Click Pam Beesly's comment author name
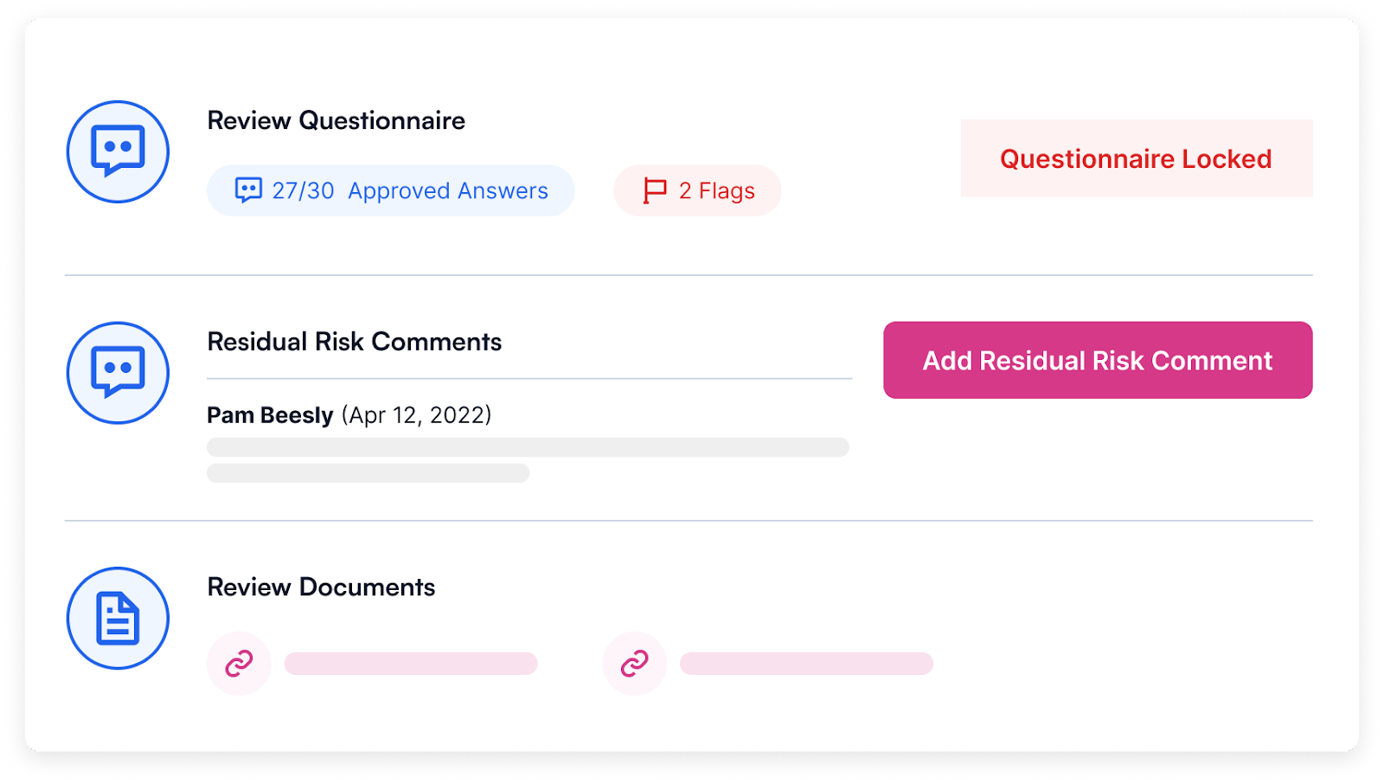This screenshot has height=783, width=1384. [270, 415]
